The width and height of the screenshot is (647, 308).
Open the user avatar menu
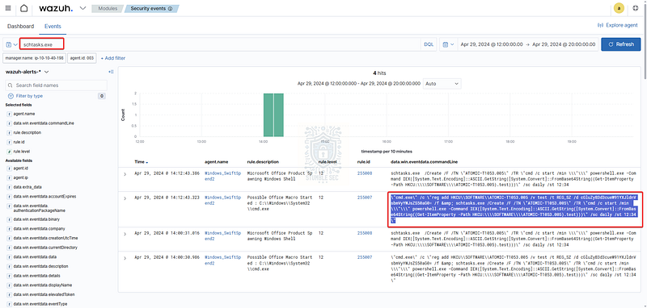coord(619,8)
